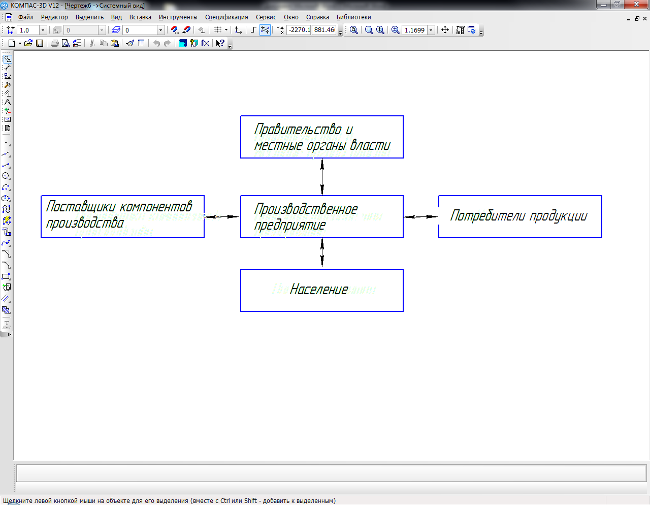Expand the side panel bottom arrow
This screenshot has width=650, height=505.
click(9, 334)
